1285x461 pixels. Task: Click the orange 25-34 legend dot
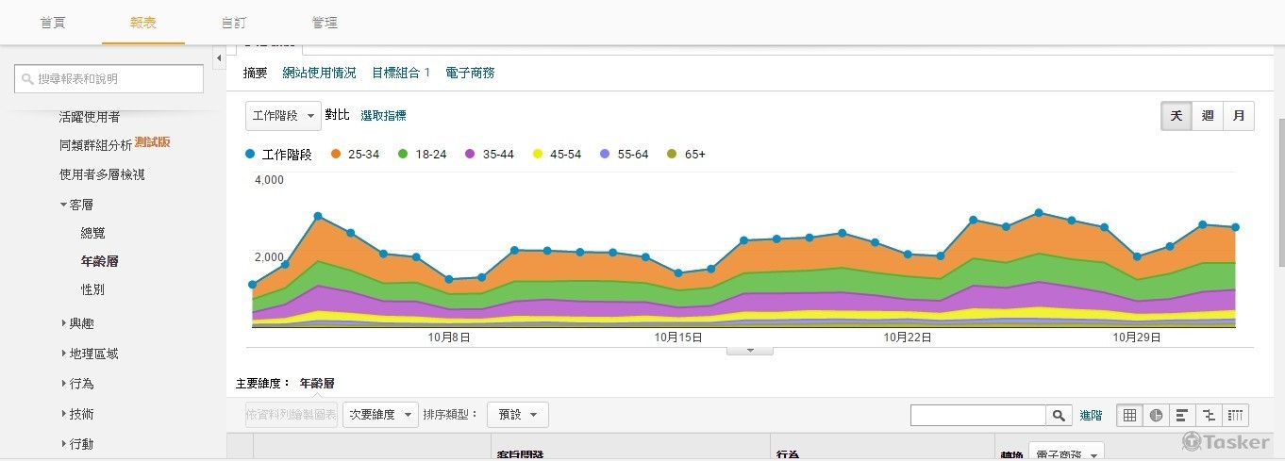pyautogui.click(x=336, y=154)
